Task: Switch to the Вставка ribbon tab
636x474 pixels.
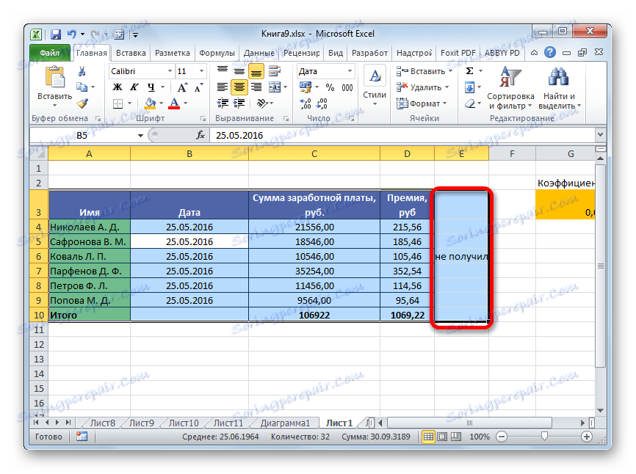Action: pyautogui.click(x=131, y=53)
